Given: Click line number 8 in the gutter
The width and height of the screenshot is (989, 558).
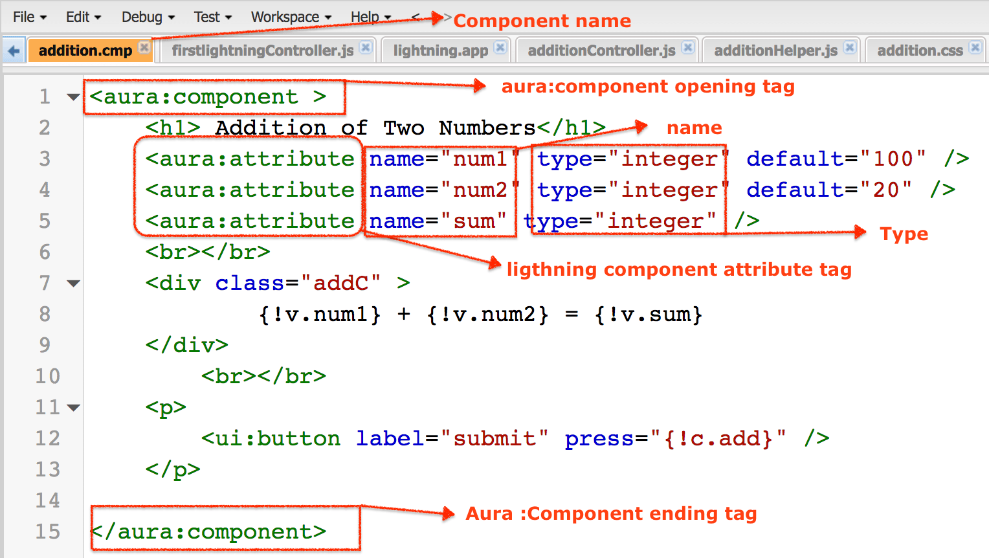Looking at the screenshot, I should point(44,314).
